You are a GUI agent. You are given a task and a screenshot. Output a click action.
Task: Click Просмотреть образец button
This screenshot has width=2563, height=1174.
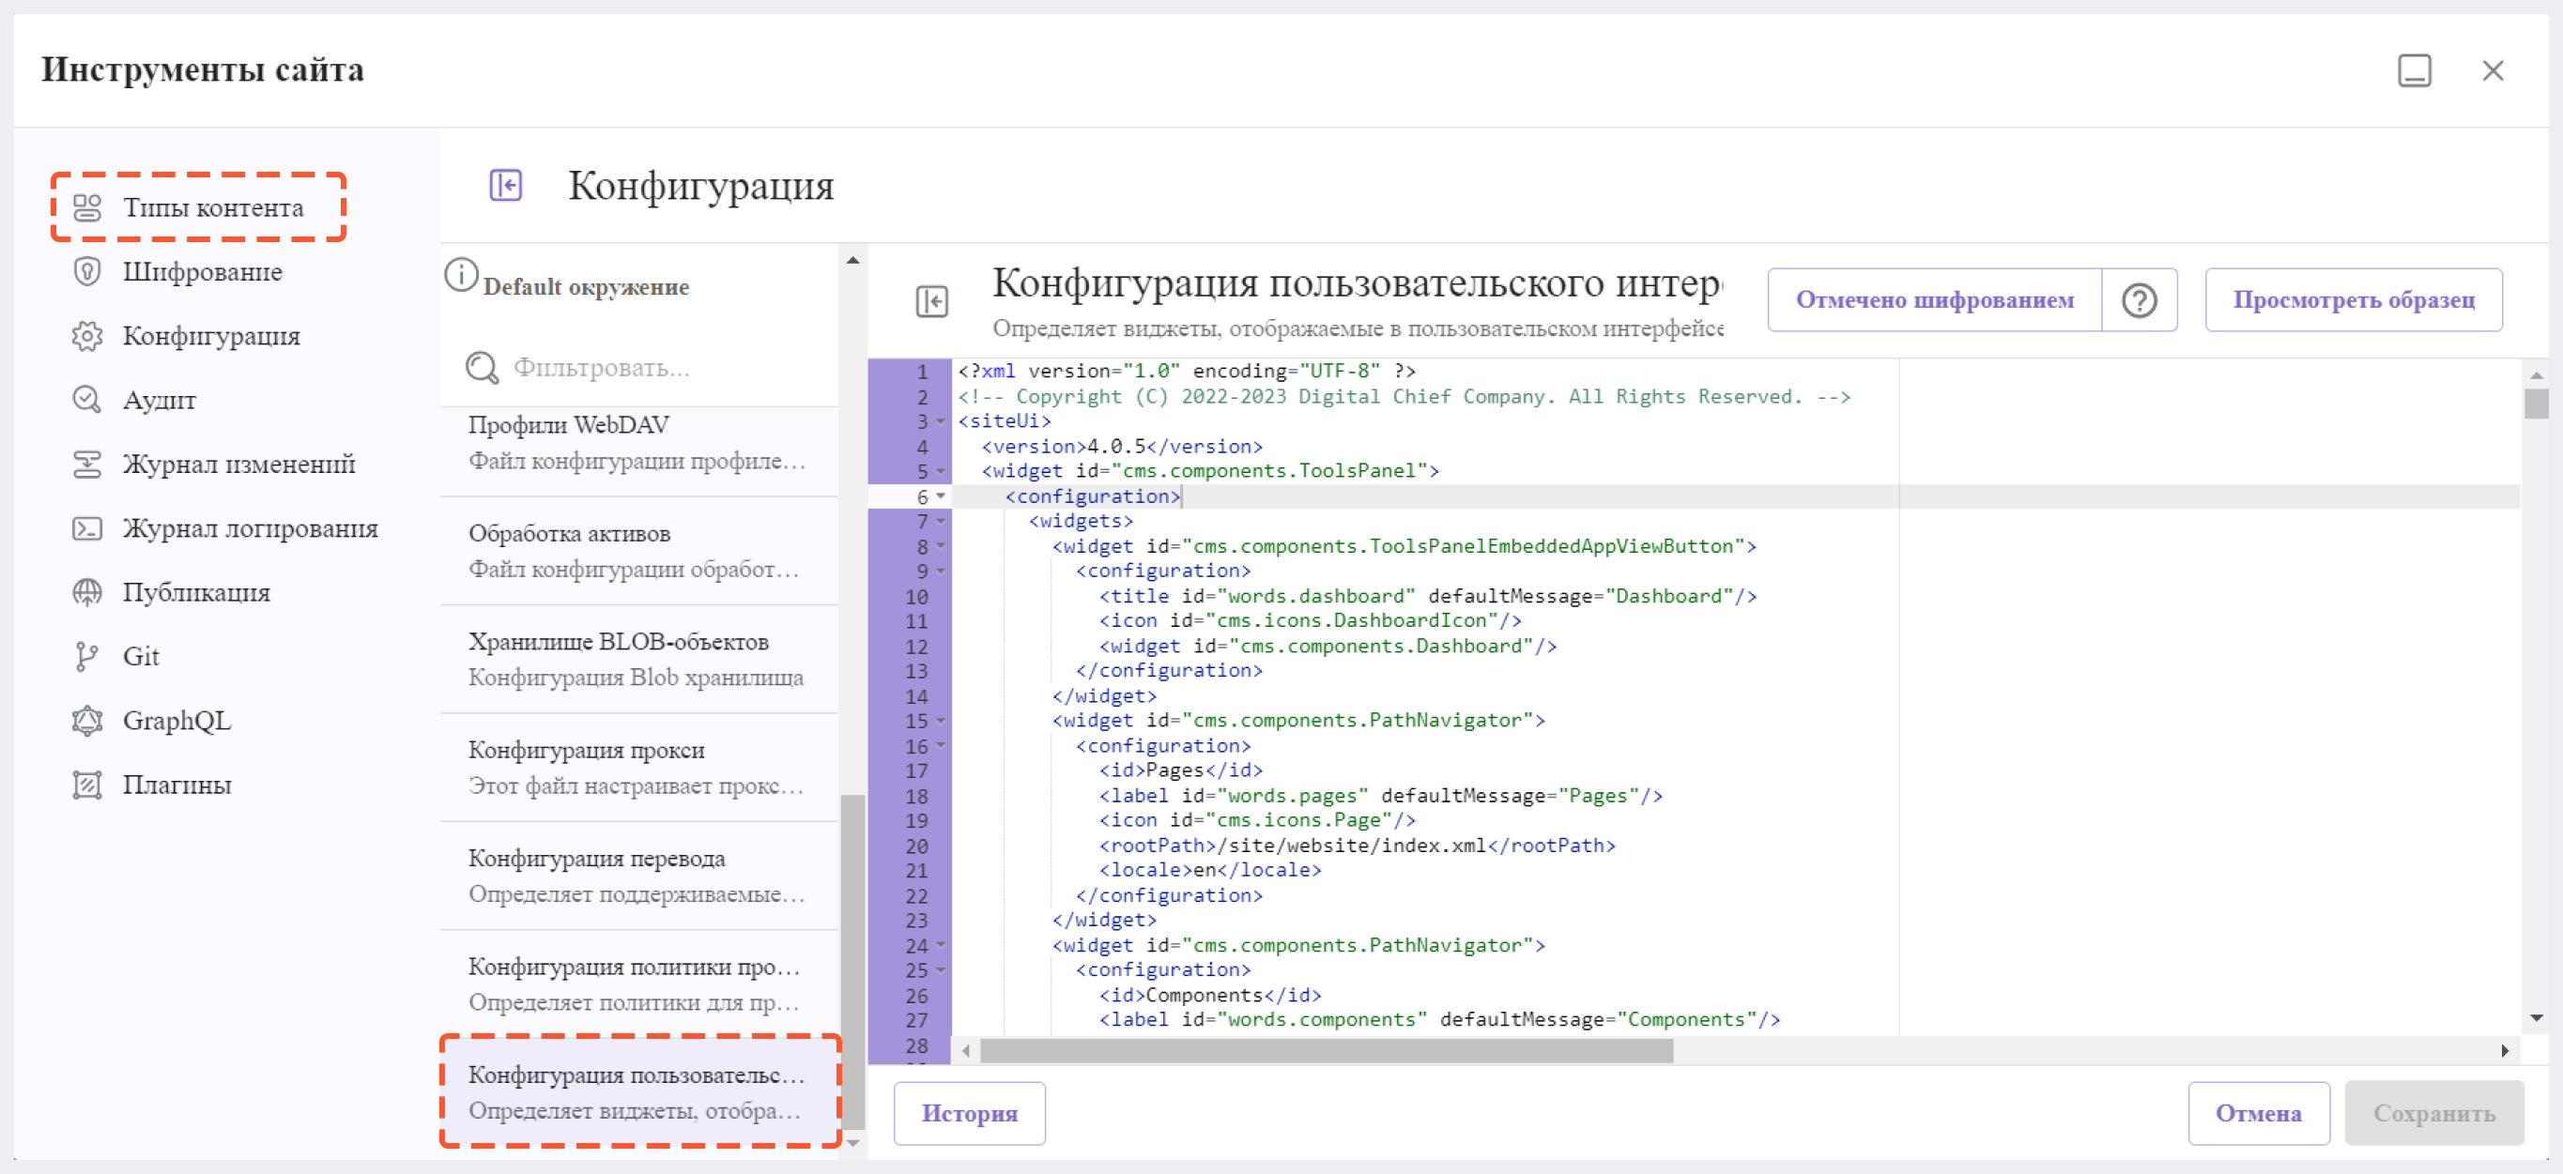(2354, 299)
